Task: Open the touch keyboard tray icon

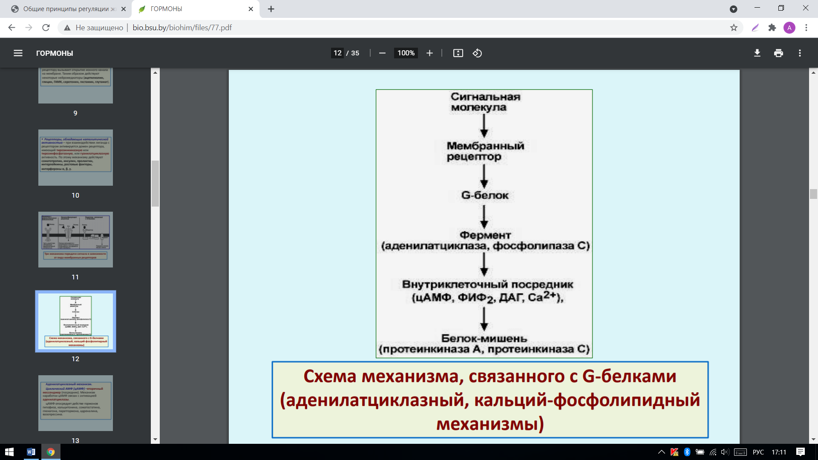Action: [740, 452]
